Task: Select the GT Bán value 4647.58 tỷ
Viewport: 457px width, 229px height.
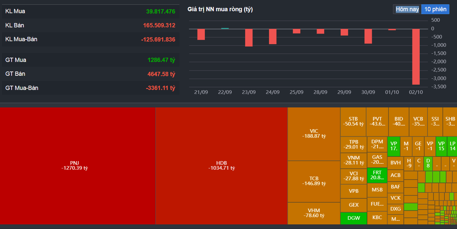Action: coord(161,74)
